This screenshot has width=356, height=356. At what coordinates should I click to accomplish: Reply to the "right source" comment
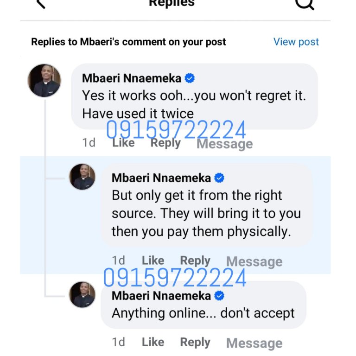[195, 261]
